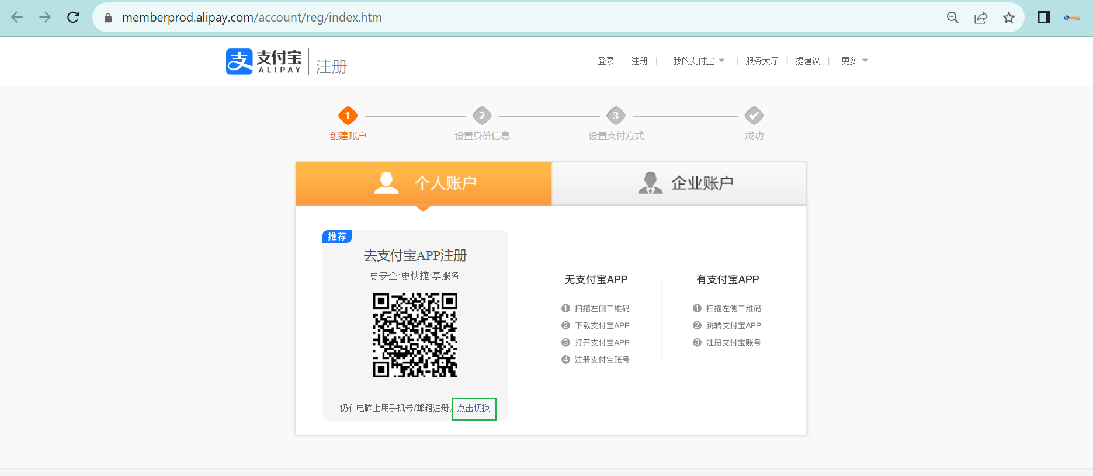Viewport: 1093px width, 476px height.
Task: Select the 成功 checkmark step marker
Action: tap(754, 116)
